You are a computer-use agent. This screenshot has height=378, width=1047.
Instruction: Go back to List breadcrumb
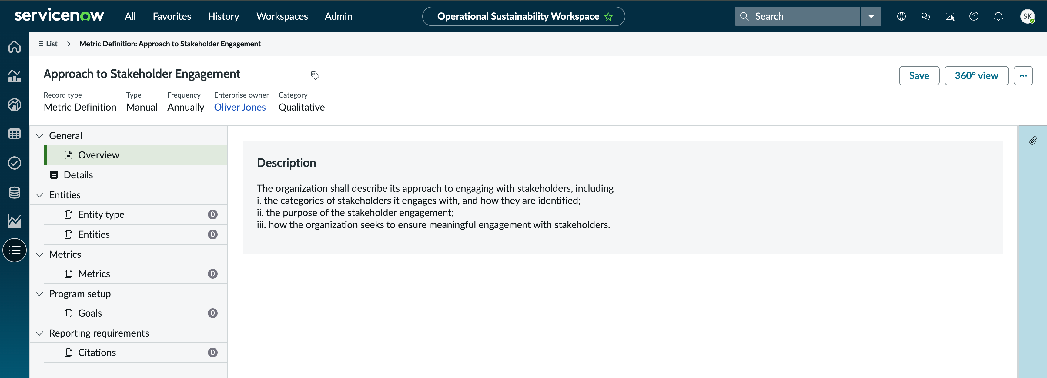click(x=47, y=43)
